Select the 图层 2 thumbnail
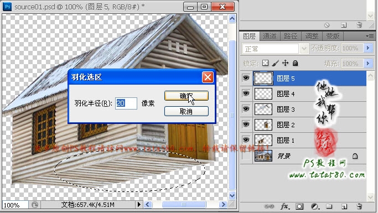Screen dimensions: 378x213 coord(263,125)
